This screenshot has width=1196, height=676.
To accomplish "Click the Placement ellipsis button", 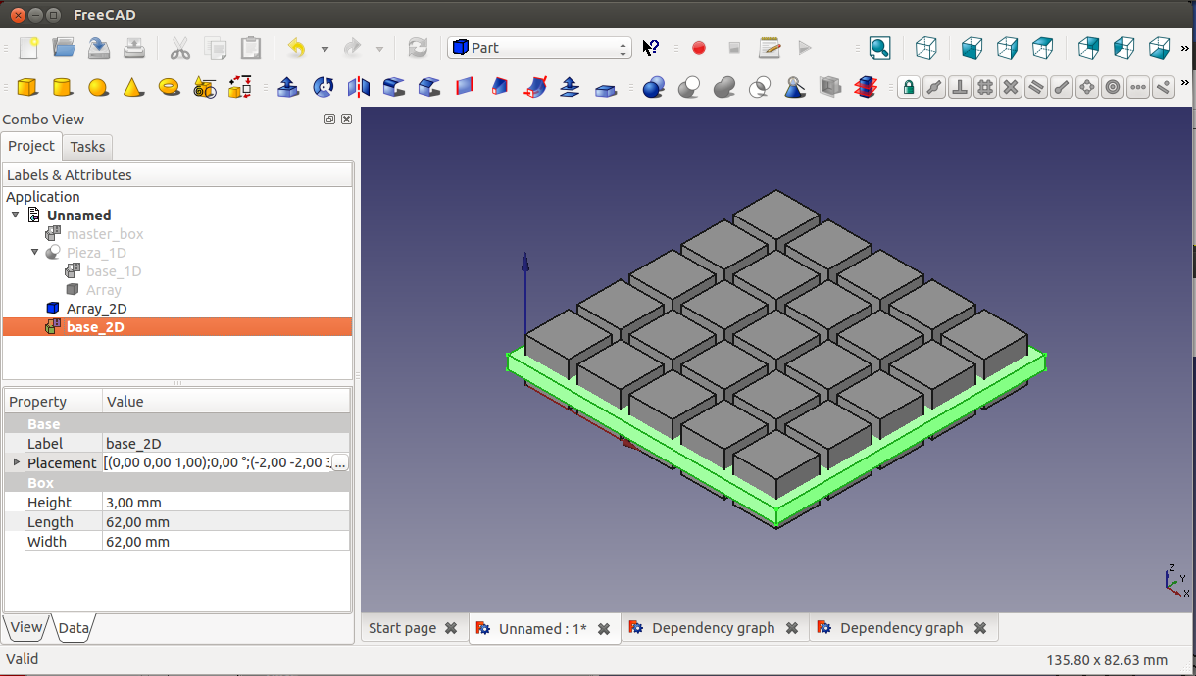I will tap(339, 462).
